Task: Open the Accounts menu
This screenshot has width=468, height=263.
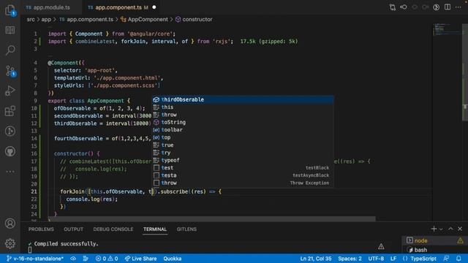Action: click(10, 224)
